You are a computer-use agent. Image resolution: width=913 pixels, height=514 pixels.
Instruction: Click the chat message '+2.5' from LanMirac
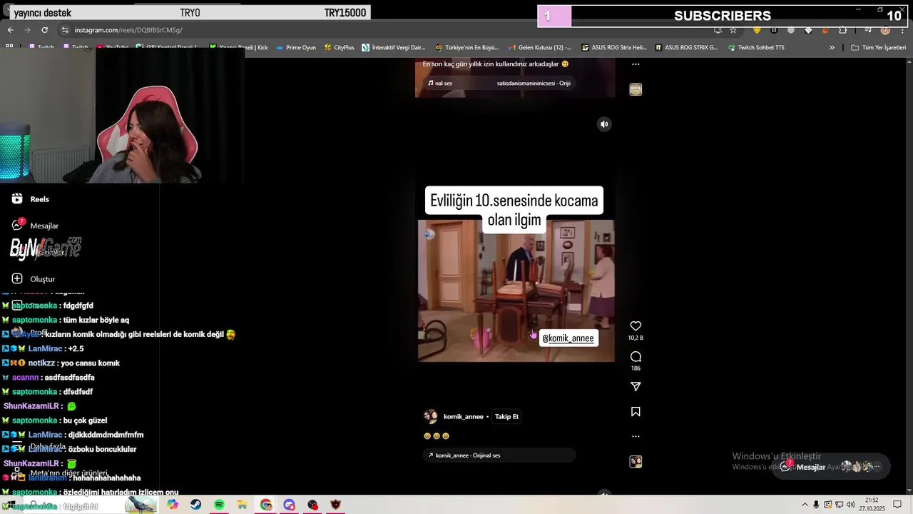click(x=75, y=348)
